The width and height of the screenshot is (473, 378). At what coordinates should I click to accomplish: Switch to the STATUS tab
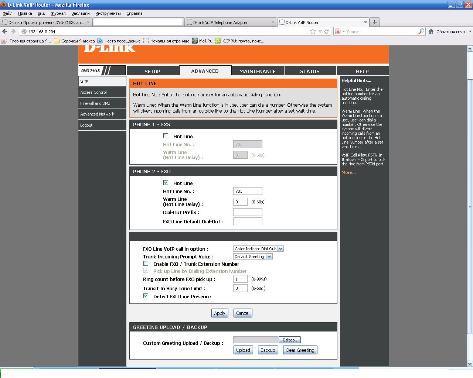[310, 71]
